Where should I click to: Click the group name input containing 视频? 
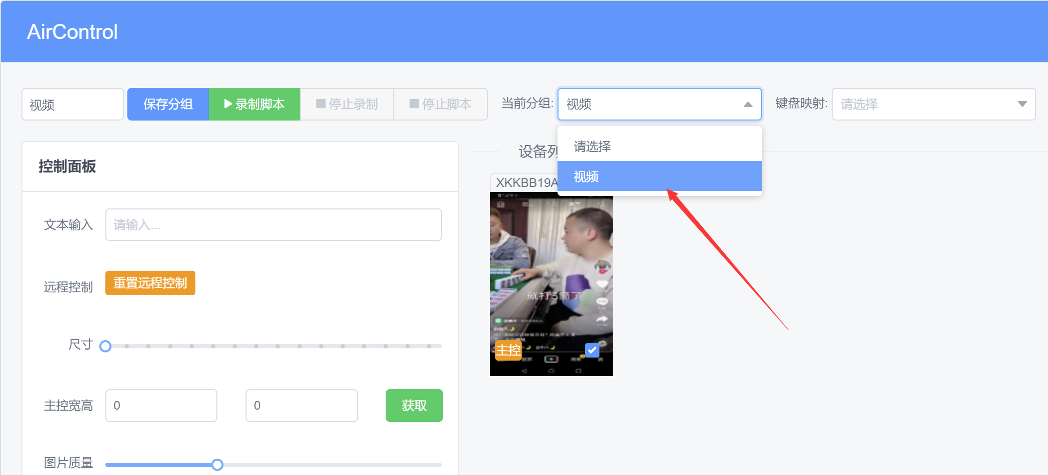click(73, 104)
